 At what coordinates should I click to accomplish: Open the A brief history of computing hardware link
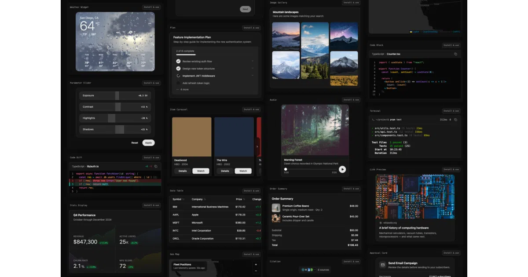coord(404,228)
